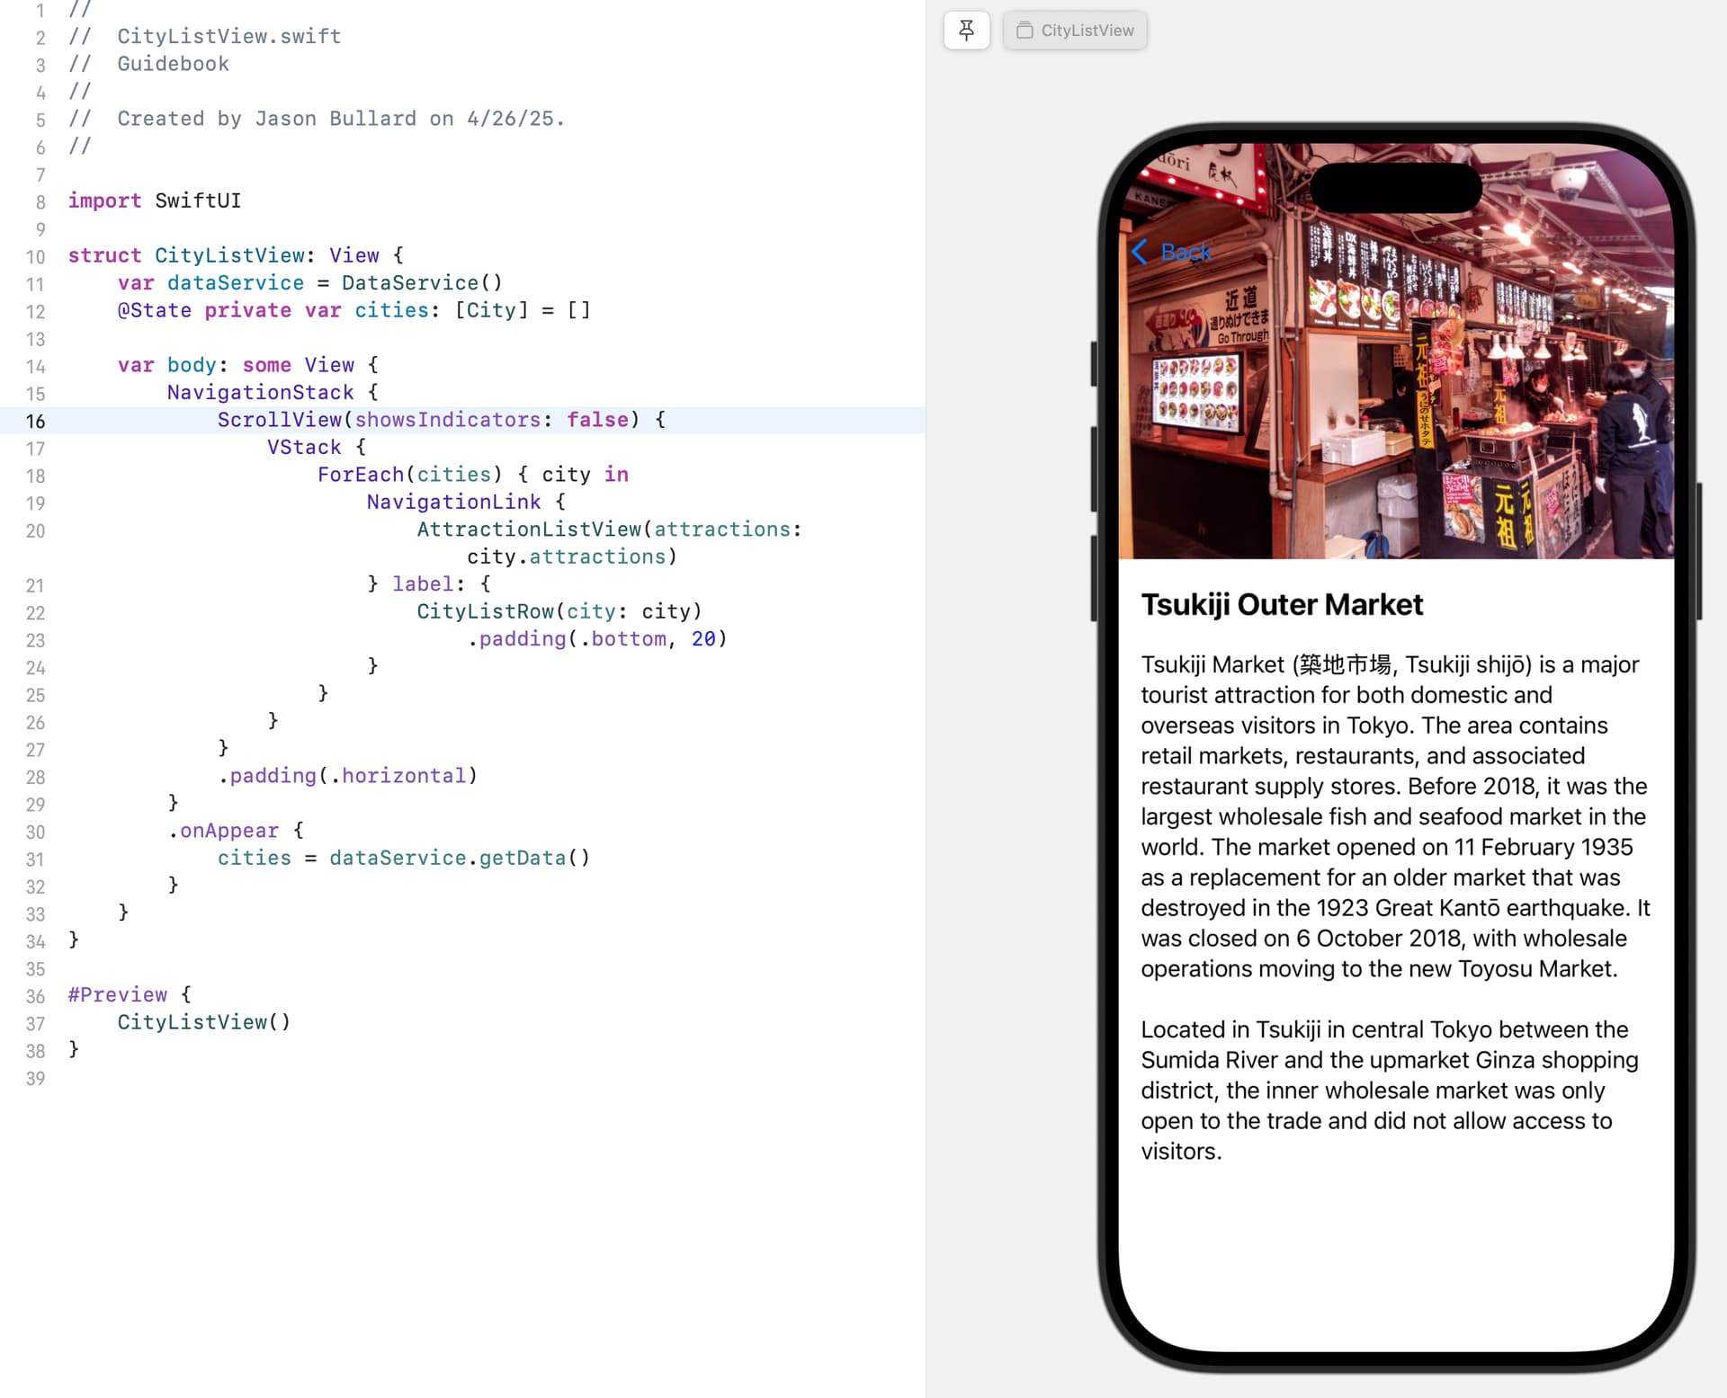Click the paragraph starting 'Located in Tsukiji'
Screen dimensions: 1727x1398
coord(1390,1091)
